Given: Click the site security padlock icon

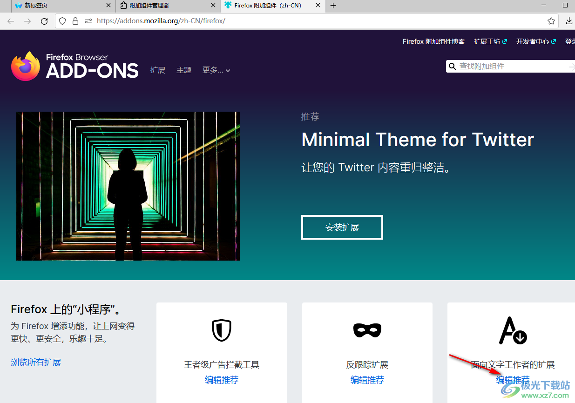Looking at the screenshot, I should click(75, 21).
